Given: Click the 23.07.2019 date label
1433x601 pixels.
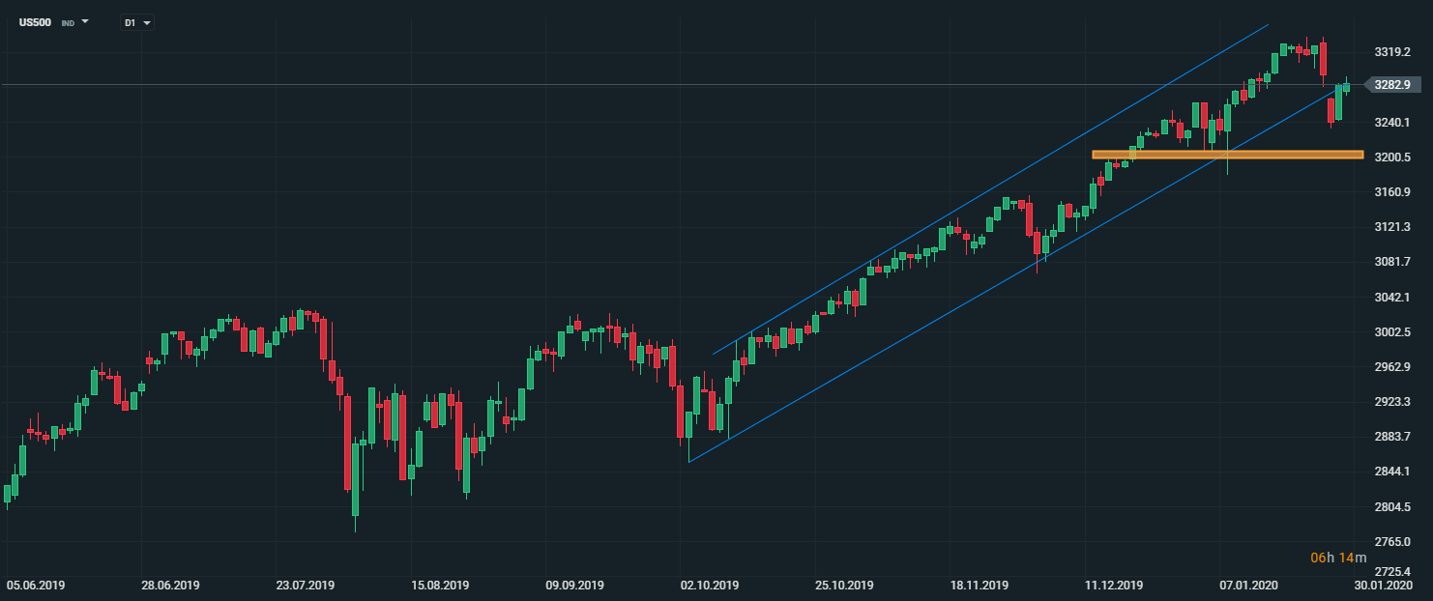Looking at the screenshot, I should pos(305,586).
